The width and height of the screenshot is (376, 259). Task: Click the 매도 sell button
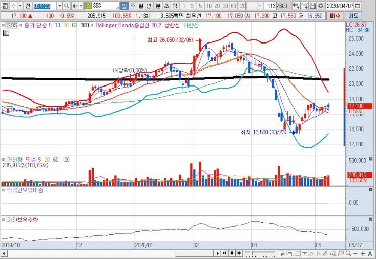[353, 16]
